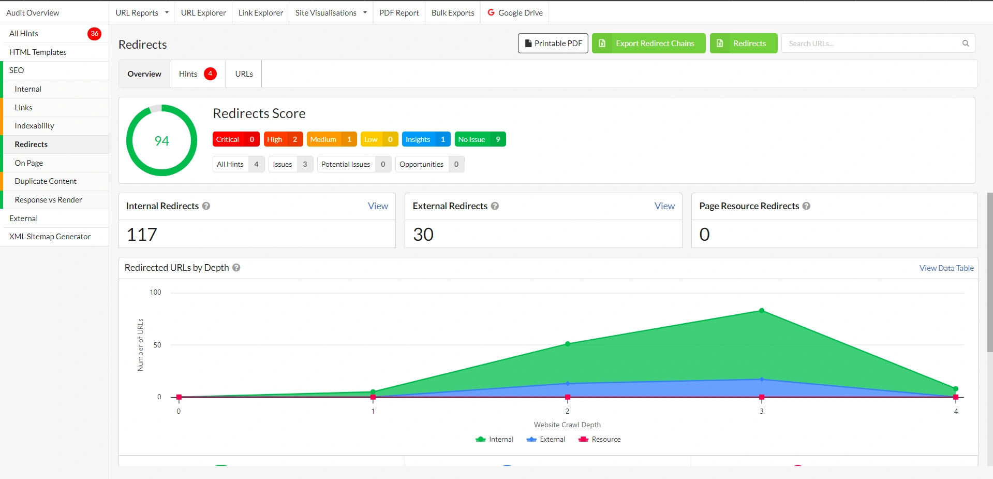The height and width of the screenshot is (479, 993).
Task: Expand the Site Visualisations menu
Action: point(330,12)
